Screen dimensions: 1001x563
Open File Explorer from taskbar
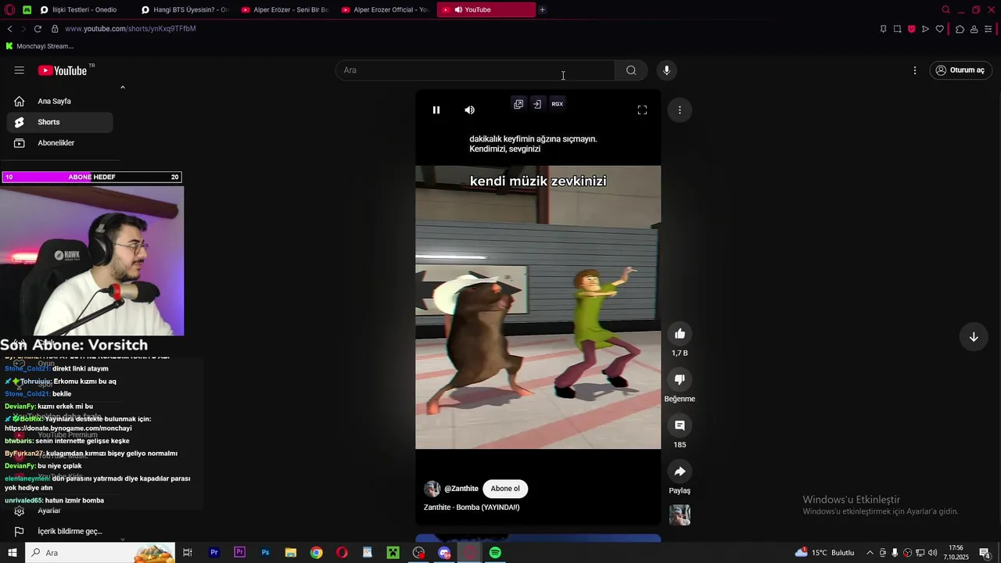(x=290, y=553)
